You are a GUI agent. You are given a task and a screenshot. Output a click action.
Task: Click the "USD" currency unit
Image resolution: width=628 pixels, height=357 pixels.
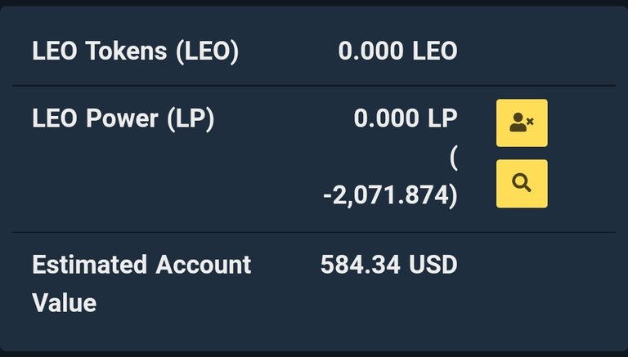tap(433, 265)
